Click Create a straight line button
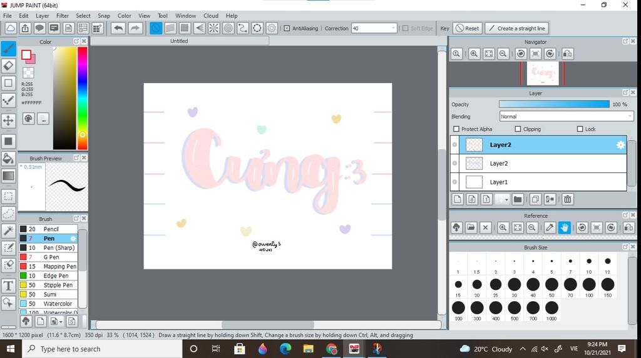This screenshot has height=358, width=641. point(516,28)
